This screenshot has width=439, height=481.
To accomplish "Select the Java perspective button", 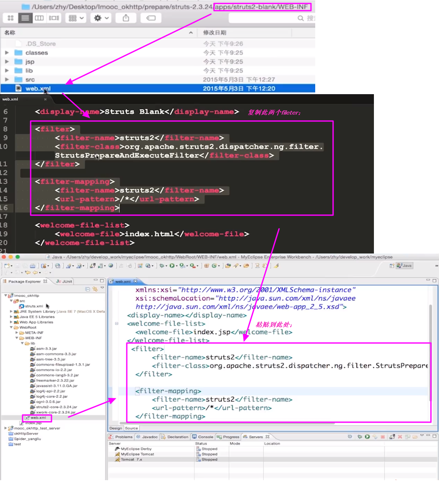I will (x=405, y=266).
